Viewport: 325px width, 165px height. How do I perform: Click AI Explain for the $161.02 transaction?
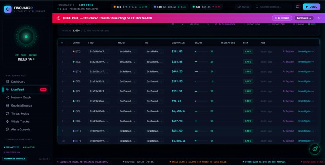pyautogui.click(x=288, y=52)
